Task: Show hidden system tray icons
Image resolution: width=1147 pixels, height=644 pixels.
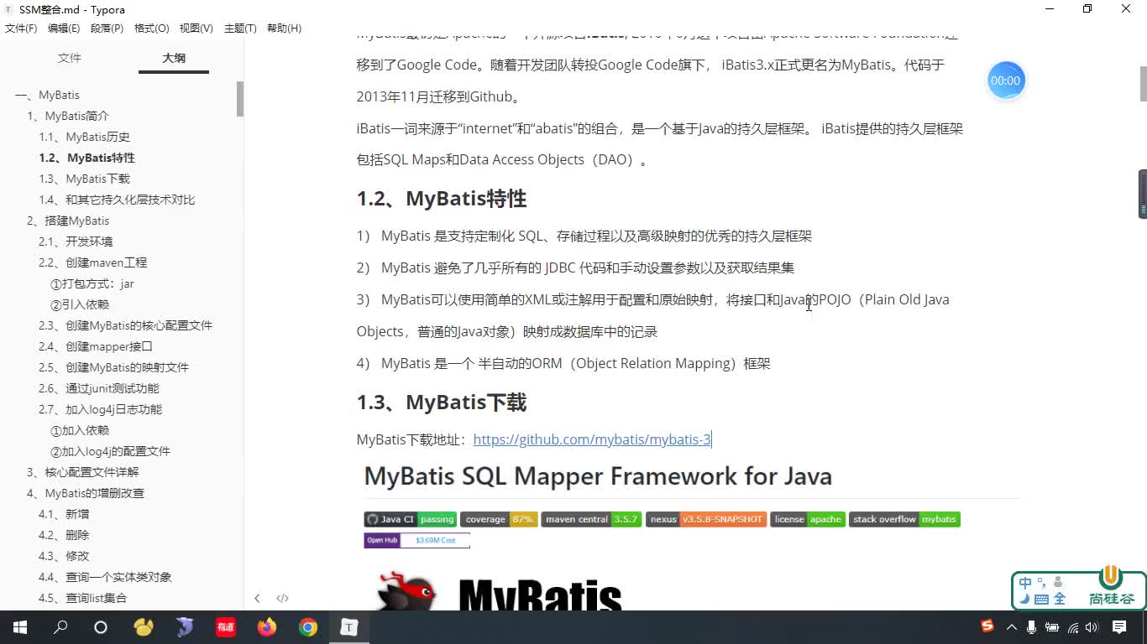Action: pyautogui.click(x=1012, y=626)
